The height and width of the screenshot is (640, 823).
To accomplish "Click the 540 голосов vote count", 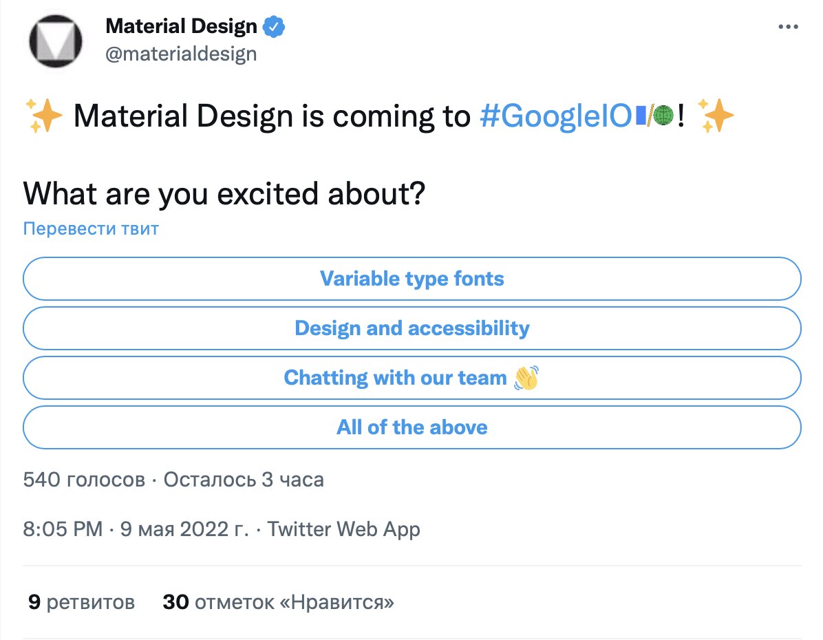I will coord(84,480).
